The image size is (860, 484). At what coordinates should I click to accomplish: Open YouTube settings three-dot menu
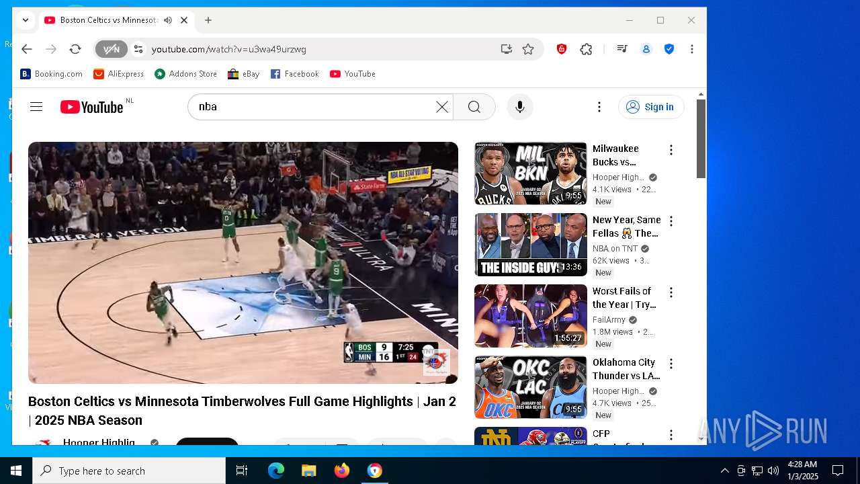599,107
